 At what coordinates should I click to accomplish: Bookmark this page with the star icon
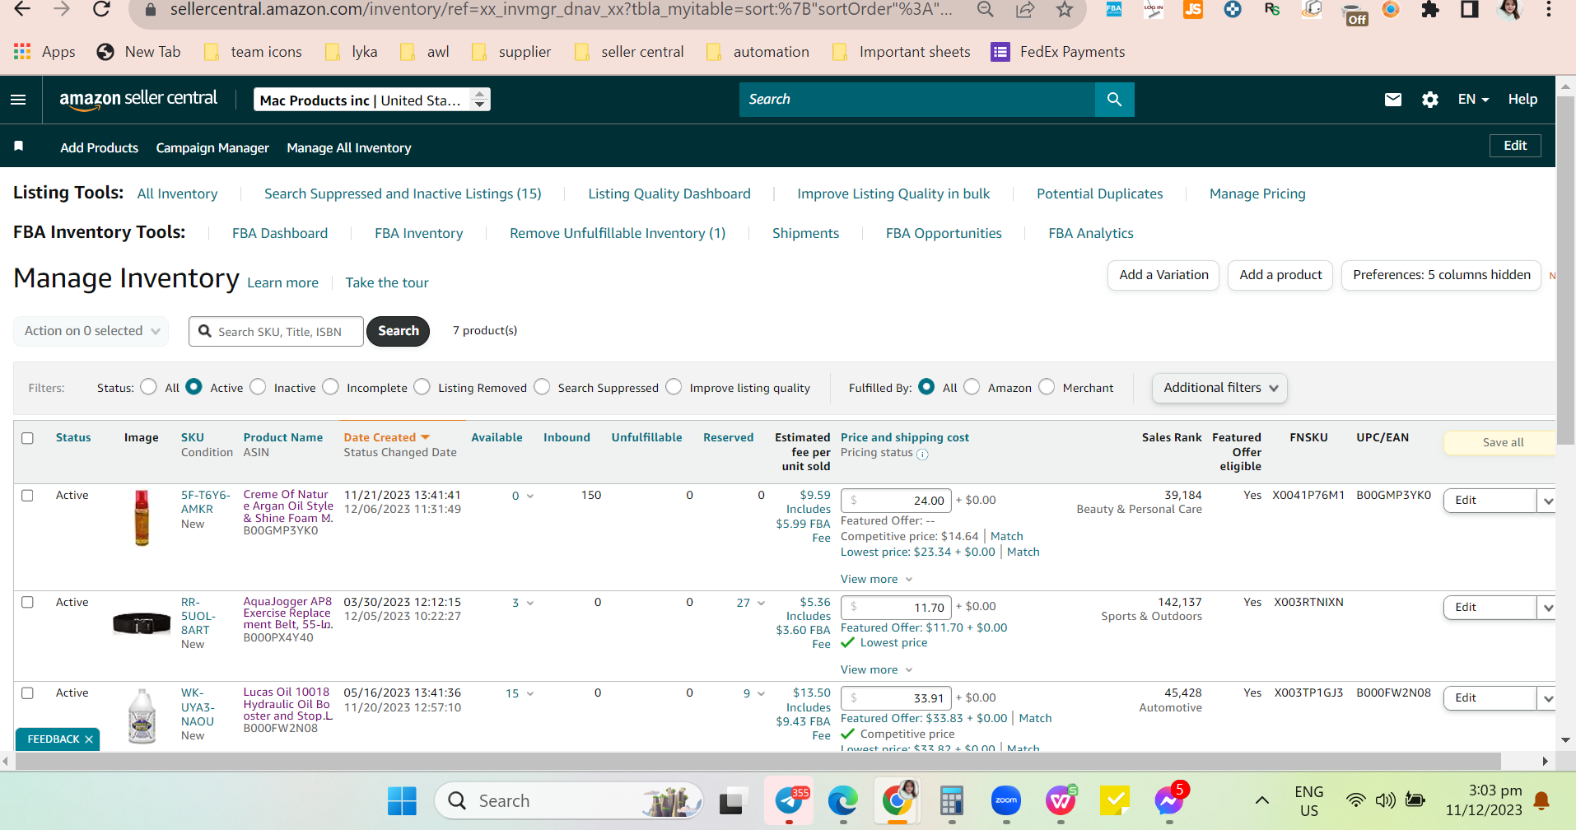click(x=1065, y=10)
